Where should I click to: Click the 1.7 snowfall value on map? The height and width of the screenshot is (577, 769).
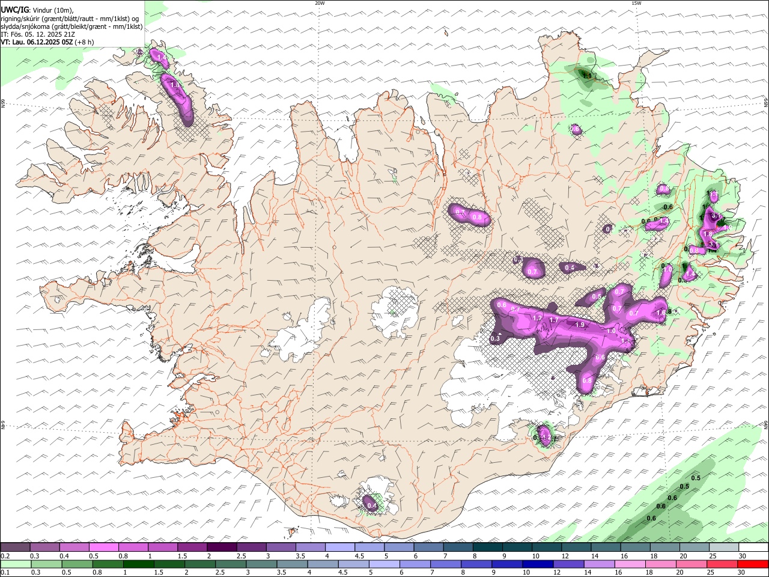554,321
